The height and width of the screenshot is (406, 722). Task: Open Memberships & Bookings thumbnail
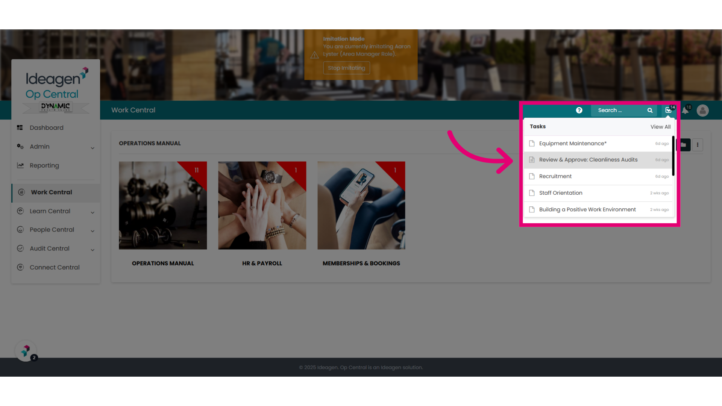tap(361, 205)
